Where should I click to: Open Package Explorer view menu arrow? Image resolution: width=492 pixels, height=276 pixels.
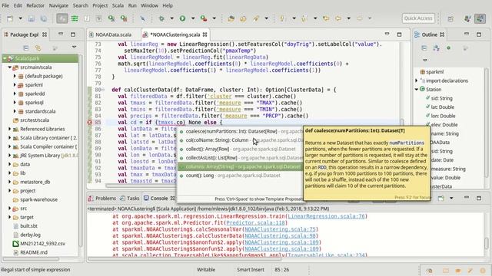click(x=74, y=47)
